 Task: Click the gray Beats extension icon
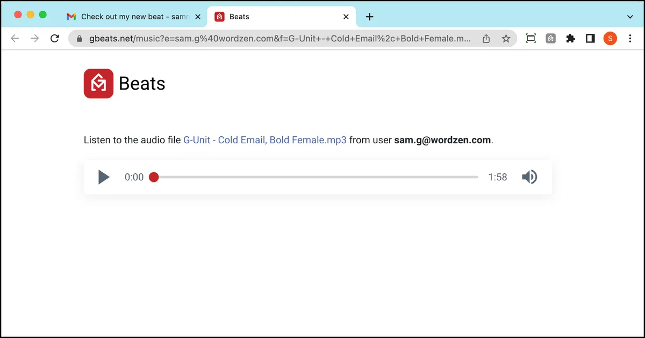pyautogui.click(x=551, y=39)
